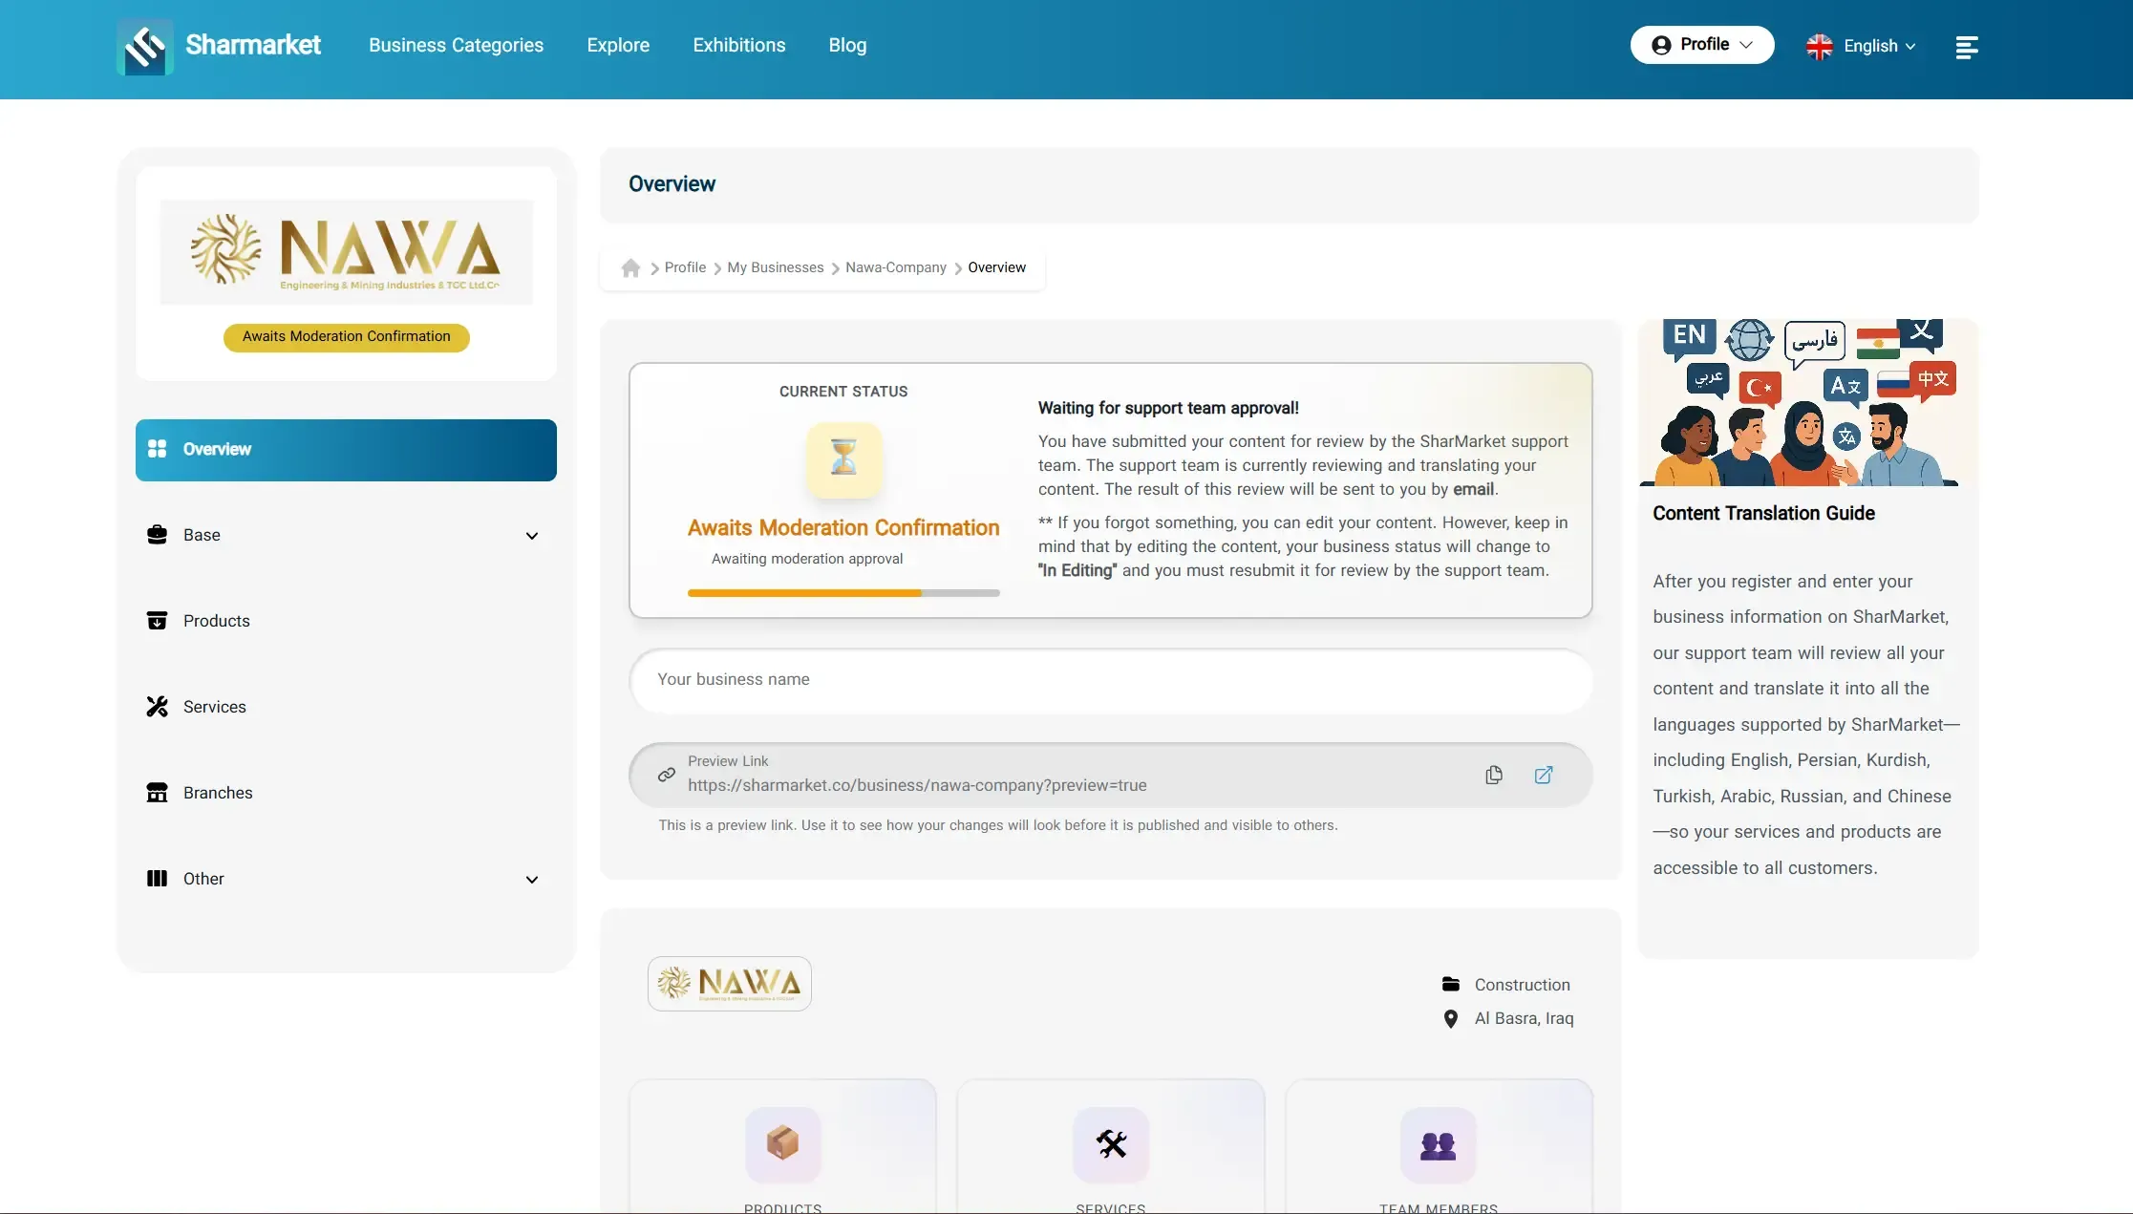The height and width of the screenshot is (1214, 2133).
Task: Click the Products box icon in sidebar
Action: (158, 621)
